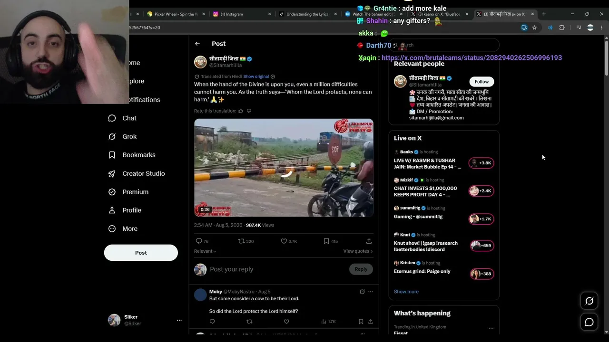Bookmark this page with the star icon

coord(534,28)
